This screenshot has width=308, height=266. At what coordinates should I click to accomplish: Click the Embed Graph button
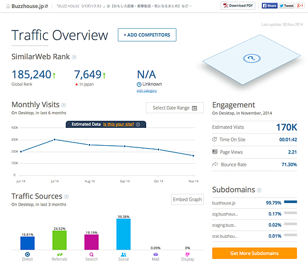[x=187, y=200]
